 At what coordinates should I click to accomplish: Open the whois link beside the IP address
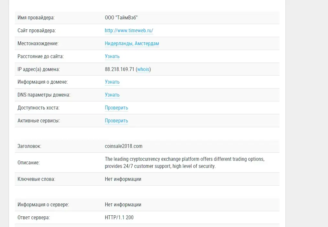point(143,69)
